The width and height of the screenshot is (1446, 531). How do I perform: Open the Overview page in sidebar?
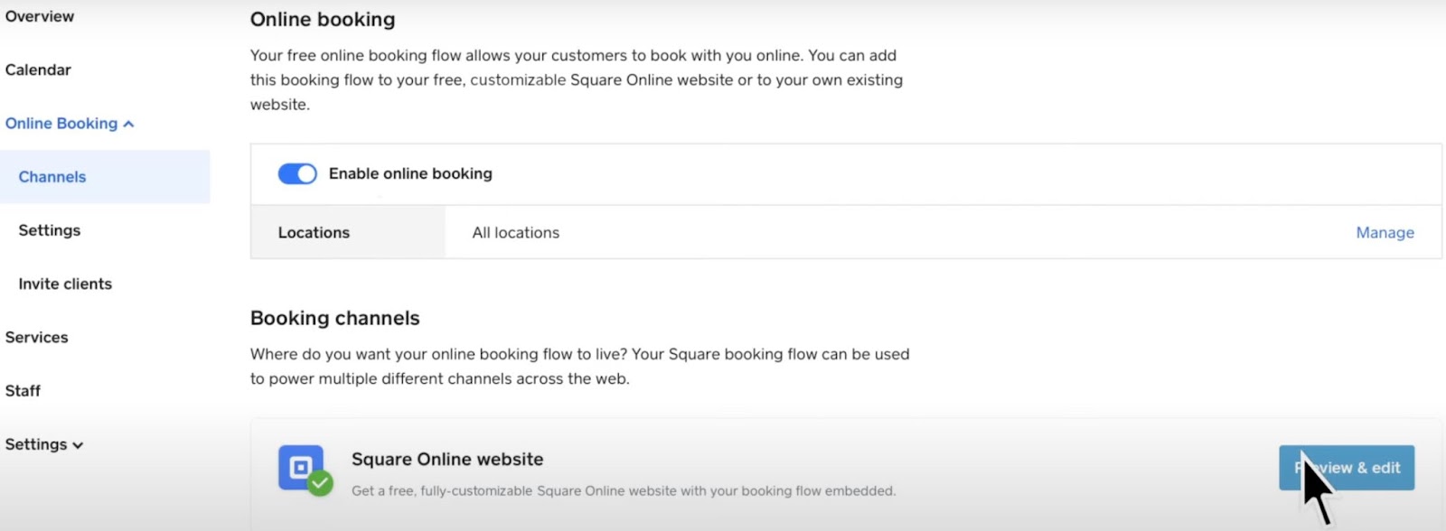pyautogui.click(x=40, y=16)
